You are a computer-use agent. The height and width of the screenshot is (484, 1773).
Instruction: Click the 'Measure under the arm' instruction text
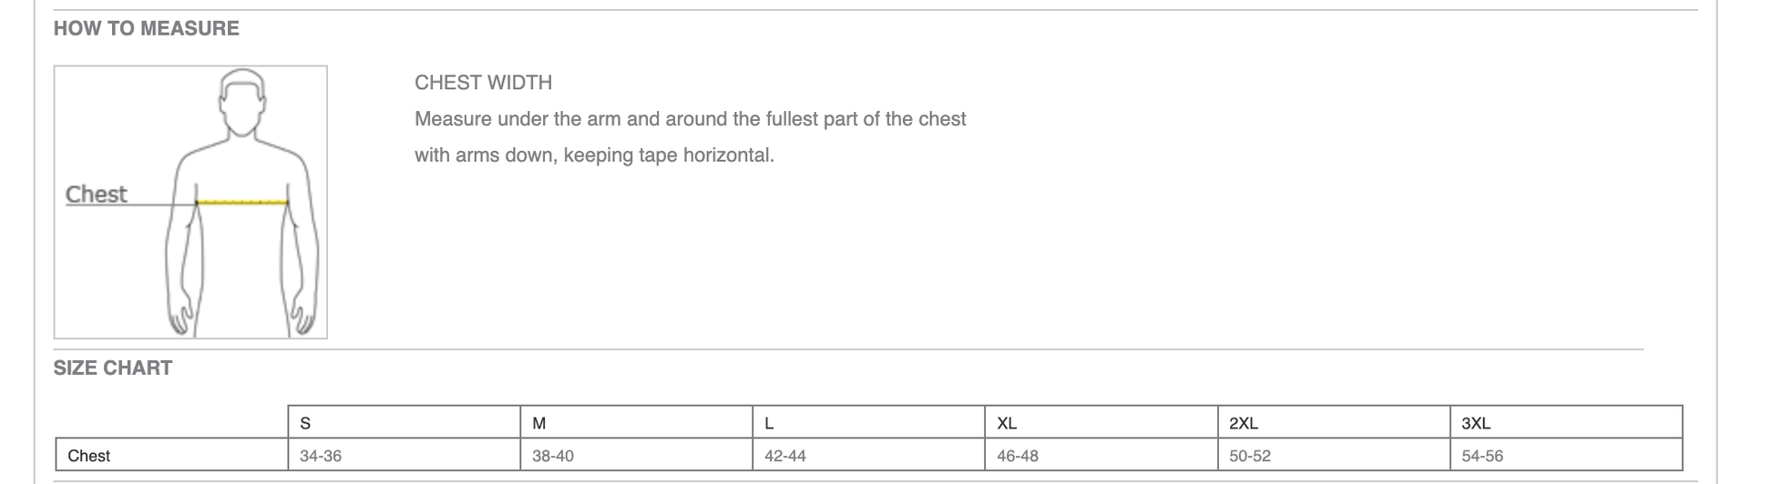tap(690, 119)
